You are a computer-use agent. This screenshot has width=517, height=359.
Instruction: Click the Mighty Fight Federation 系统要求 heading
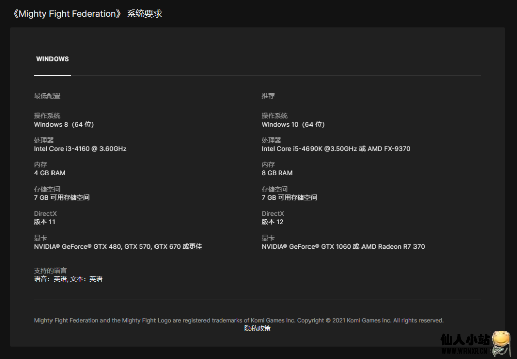point(86,14)
